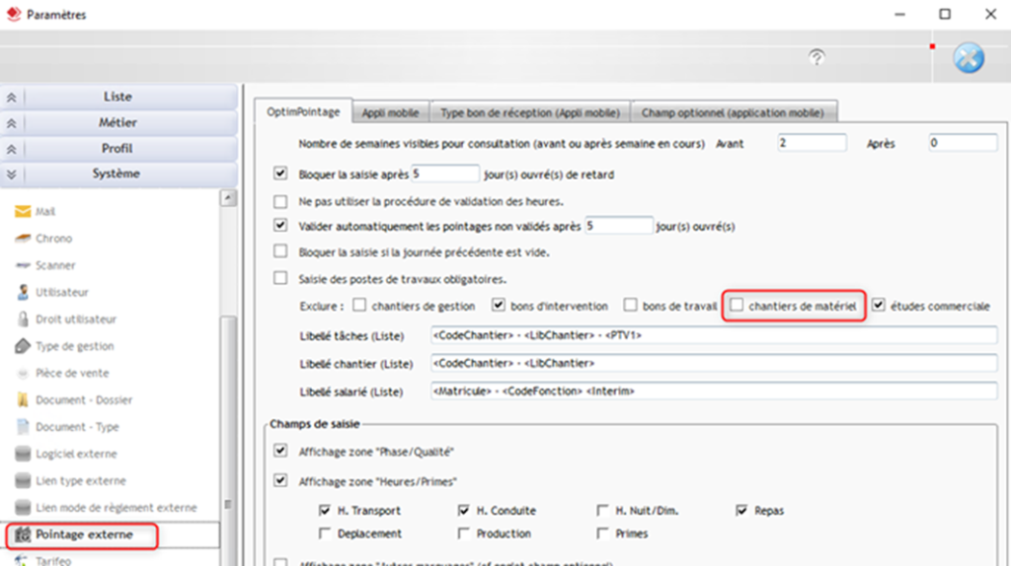Click the Utilisateur person icon
Viewport: 1011px width, 566px height.
[x=22, y=293]
